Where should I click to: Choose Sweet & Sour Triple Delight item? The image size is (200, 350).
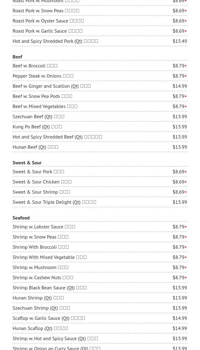(x=54, y=202)
